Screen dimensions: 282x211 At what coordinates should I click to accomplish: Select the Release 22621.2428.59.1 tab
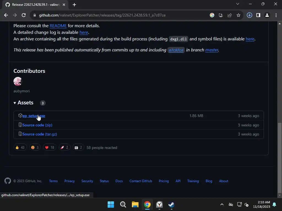pyautogui.click(x=35, y=5)
